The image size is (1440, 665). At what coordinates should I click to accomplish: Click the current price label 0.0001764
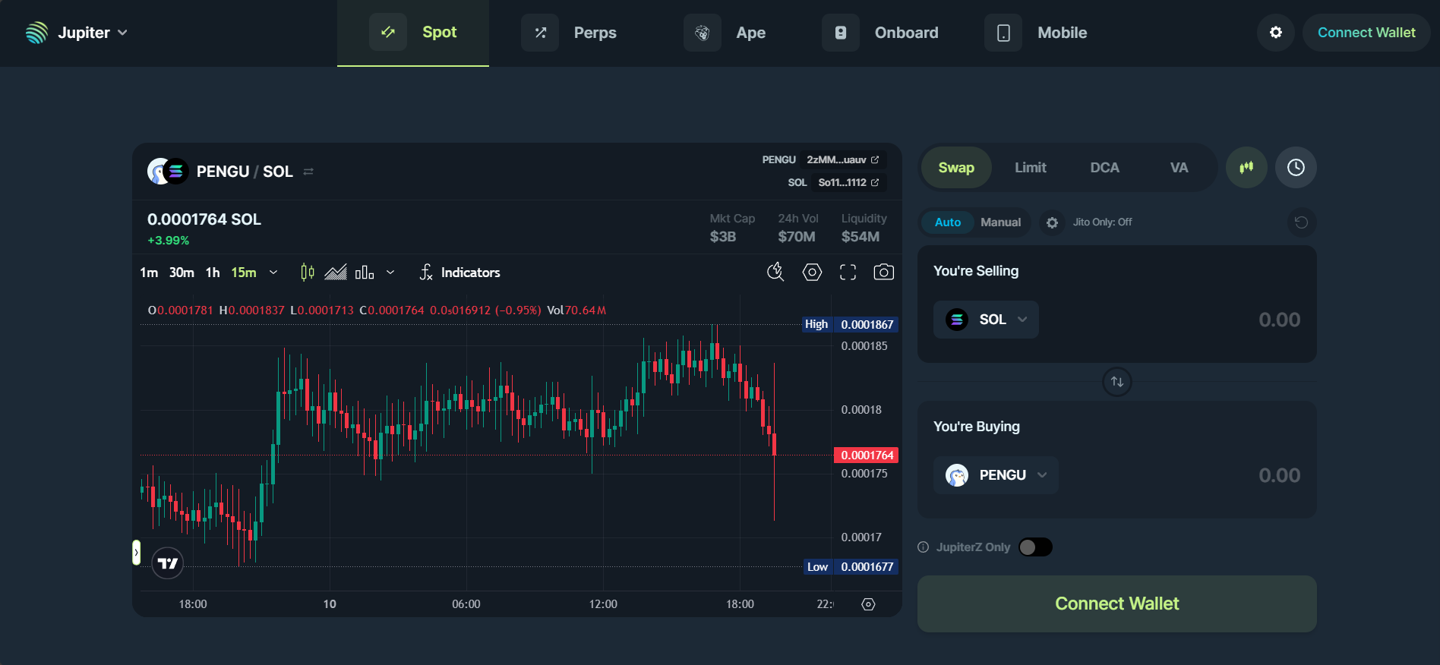tap(867, 455)
